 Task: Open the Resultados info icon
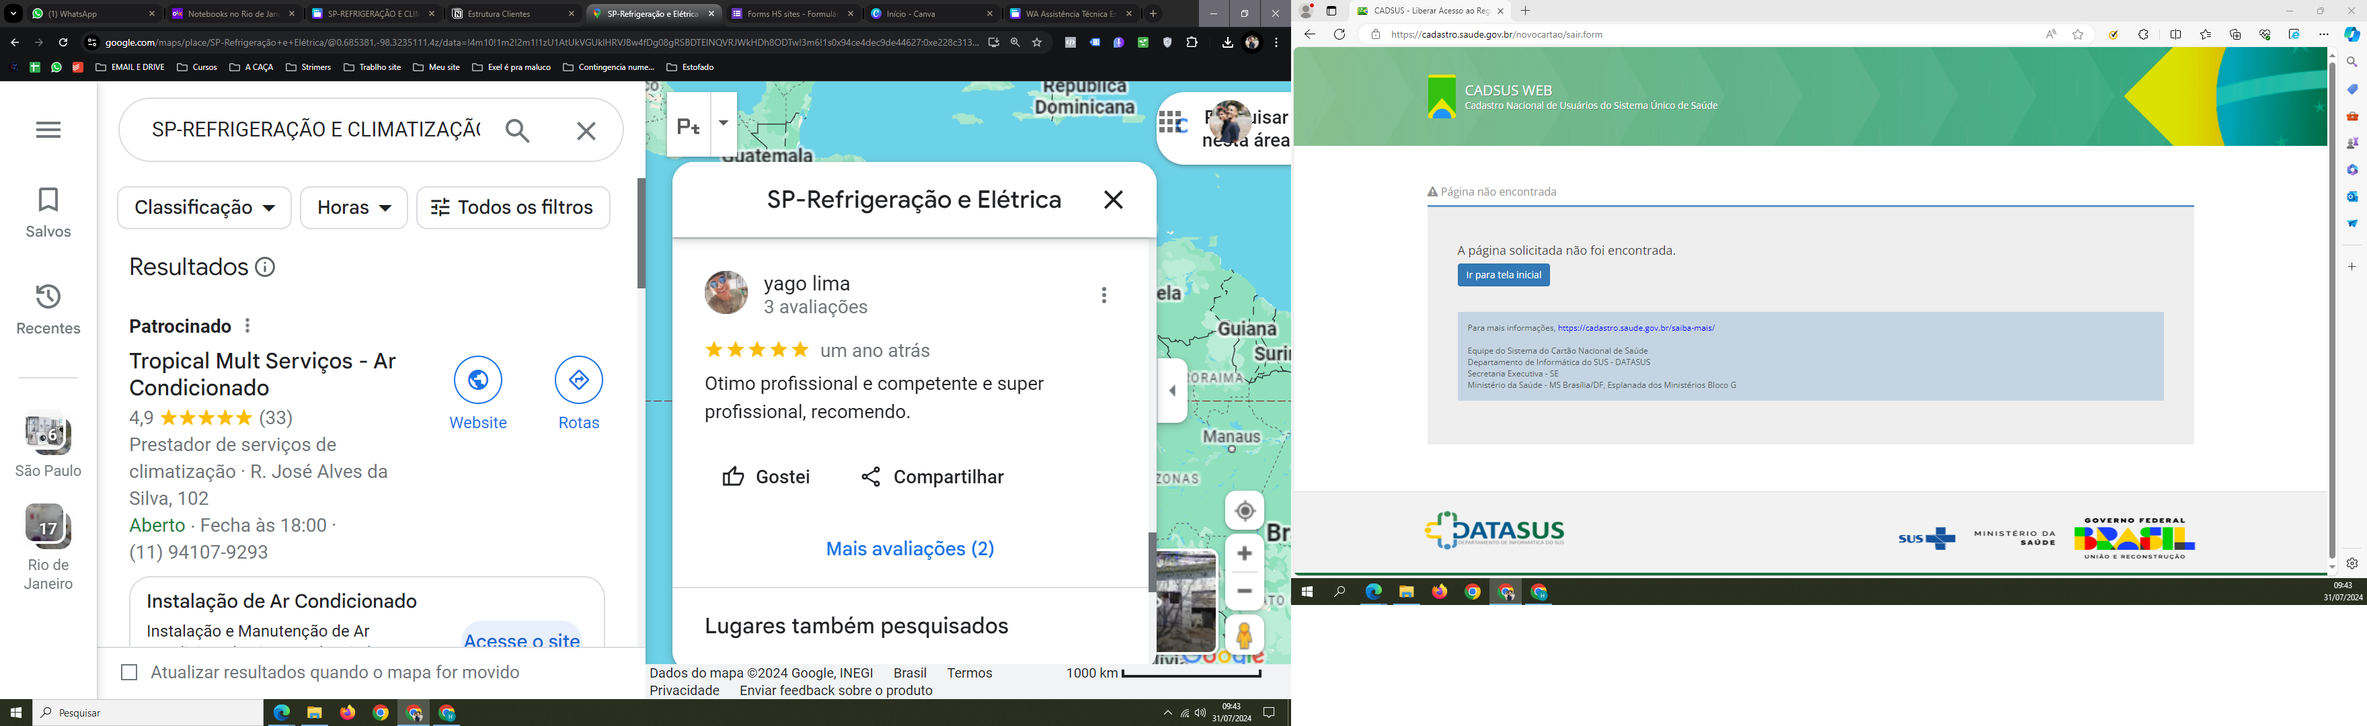pyautogui.click(x=265, y=268)
